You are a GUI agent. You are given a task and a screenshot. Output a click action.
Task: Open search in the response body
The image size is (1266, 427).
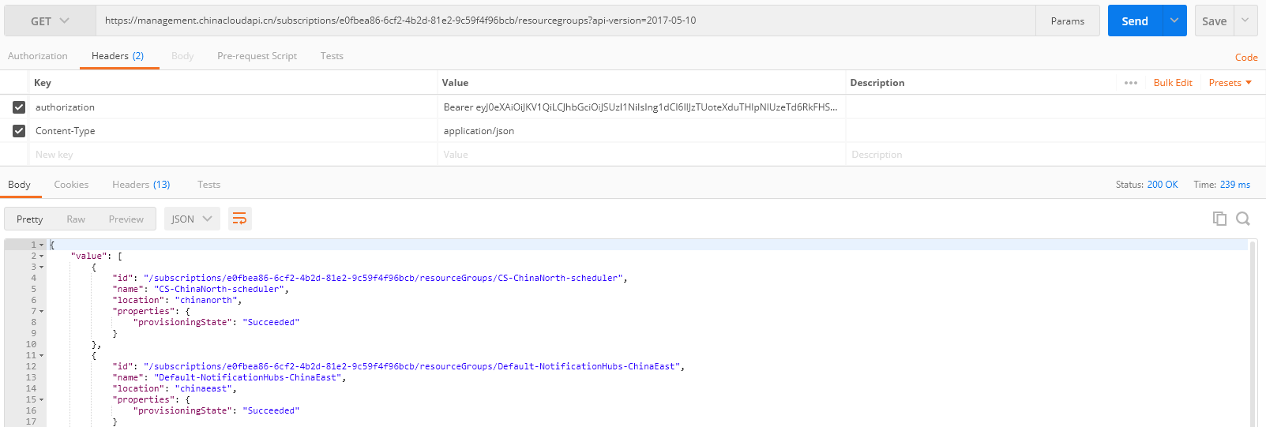(1242, 219)
